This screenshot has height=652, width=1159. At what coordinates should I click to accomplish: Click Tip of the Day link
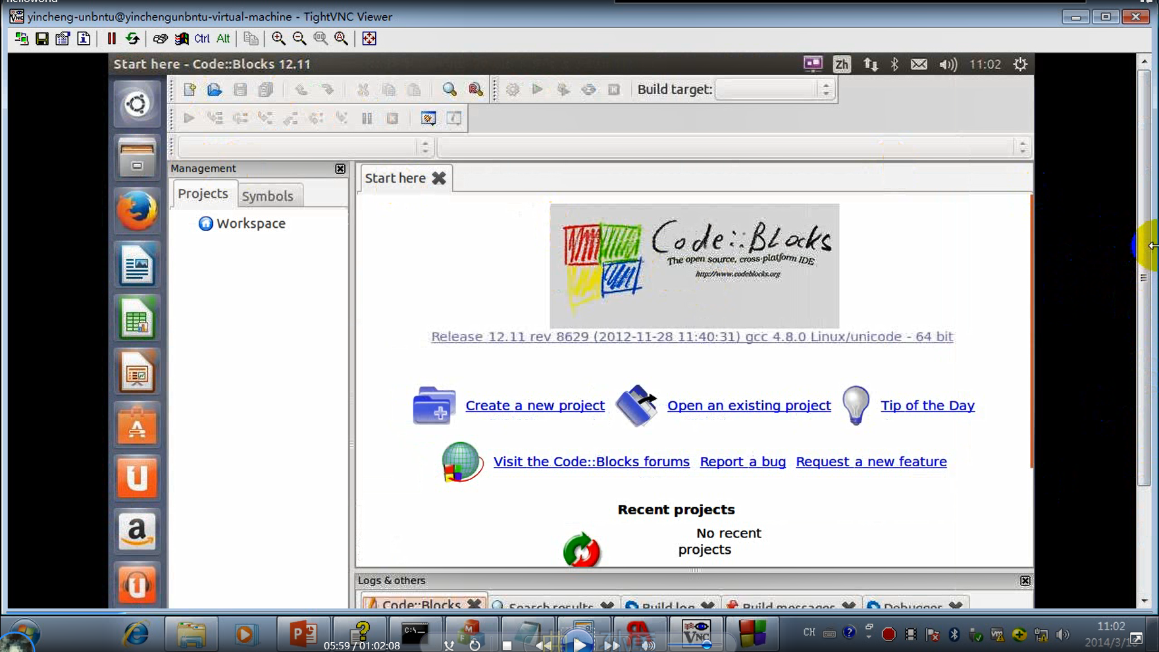click(927, 406)
